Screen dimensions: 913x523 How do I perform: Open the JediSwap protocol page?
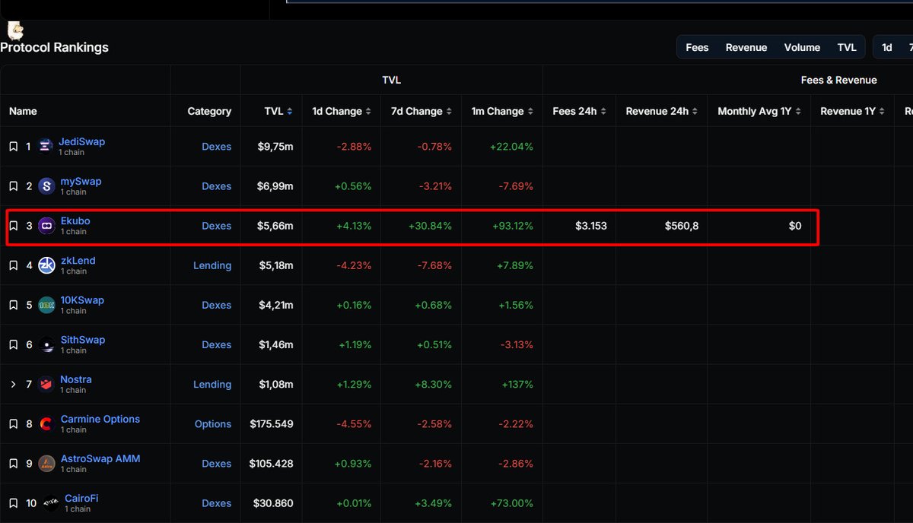click(x=82, y=141)
